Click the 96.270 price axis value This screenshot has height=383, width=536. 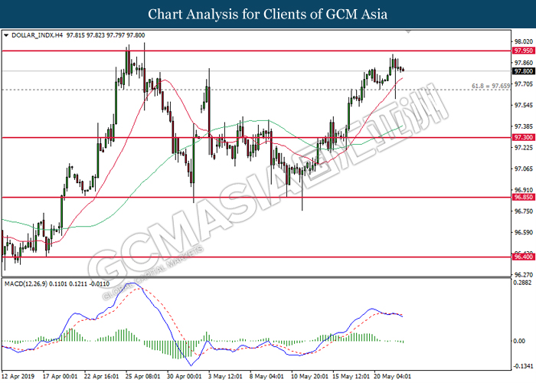[524, 274]
